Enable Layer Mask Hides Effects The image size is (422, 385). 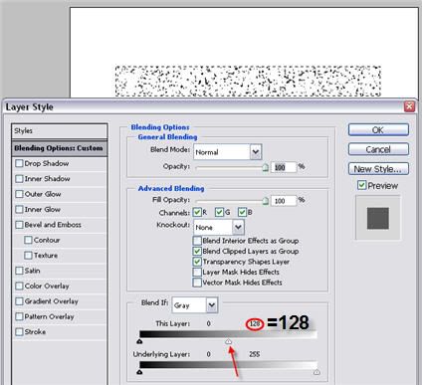coord(197,273)
